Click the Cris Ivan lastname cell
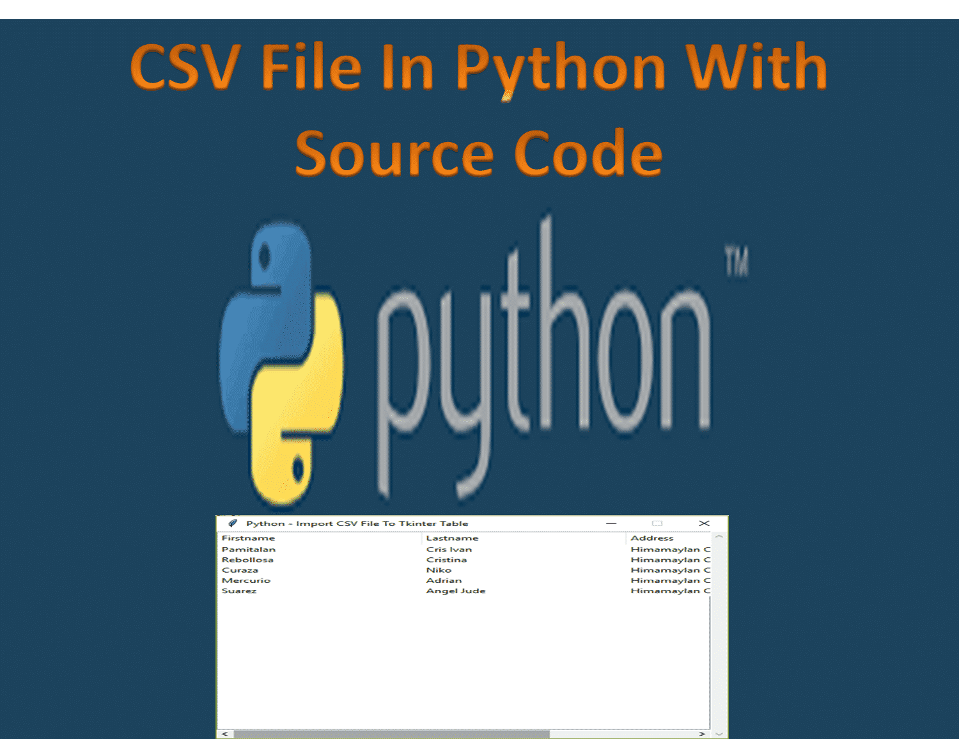This screenshot has width=959, height=739. (x=449, y=550)
